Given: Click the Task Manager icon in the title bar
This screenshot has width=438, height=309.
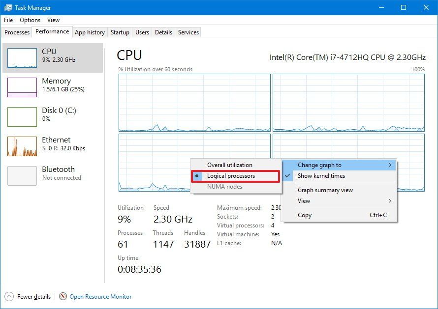Looking at the screenshot, I should (x=7, y=7).
